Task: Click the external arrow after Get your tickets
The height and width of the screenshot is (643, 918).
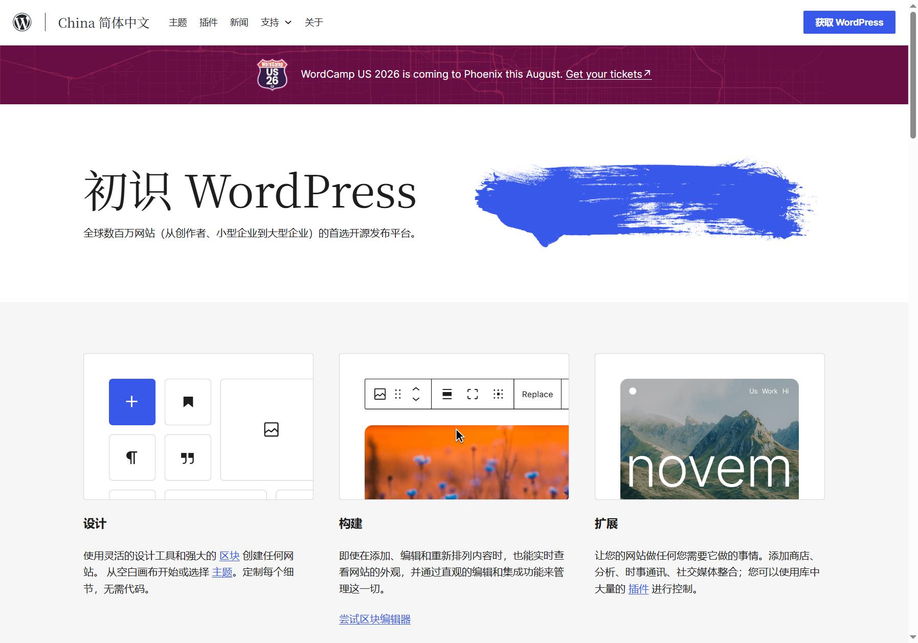Action: (x=647, y=74)
